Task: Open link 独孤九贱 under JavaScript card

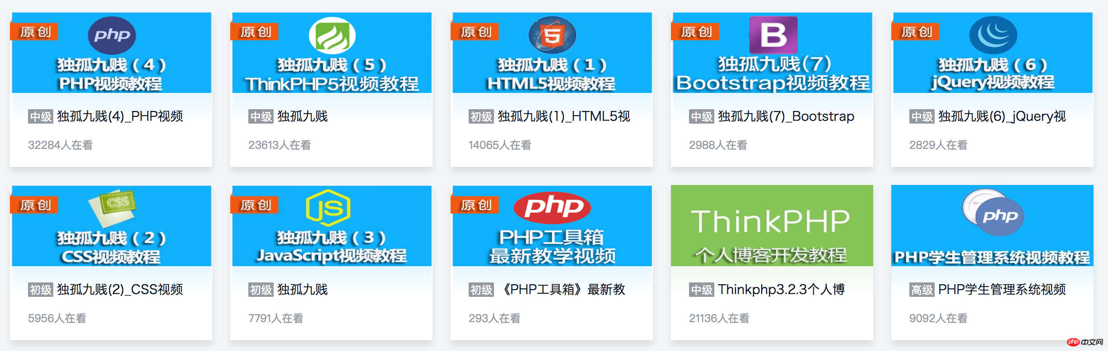Action: point(303,290)
